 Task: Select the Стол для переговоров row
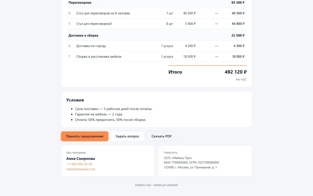(156, 13)
